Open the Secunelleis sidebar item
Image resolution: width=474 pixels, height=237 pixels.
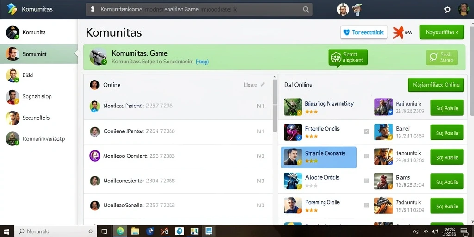39,118
